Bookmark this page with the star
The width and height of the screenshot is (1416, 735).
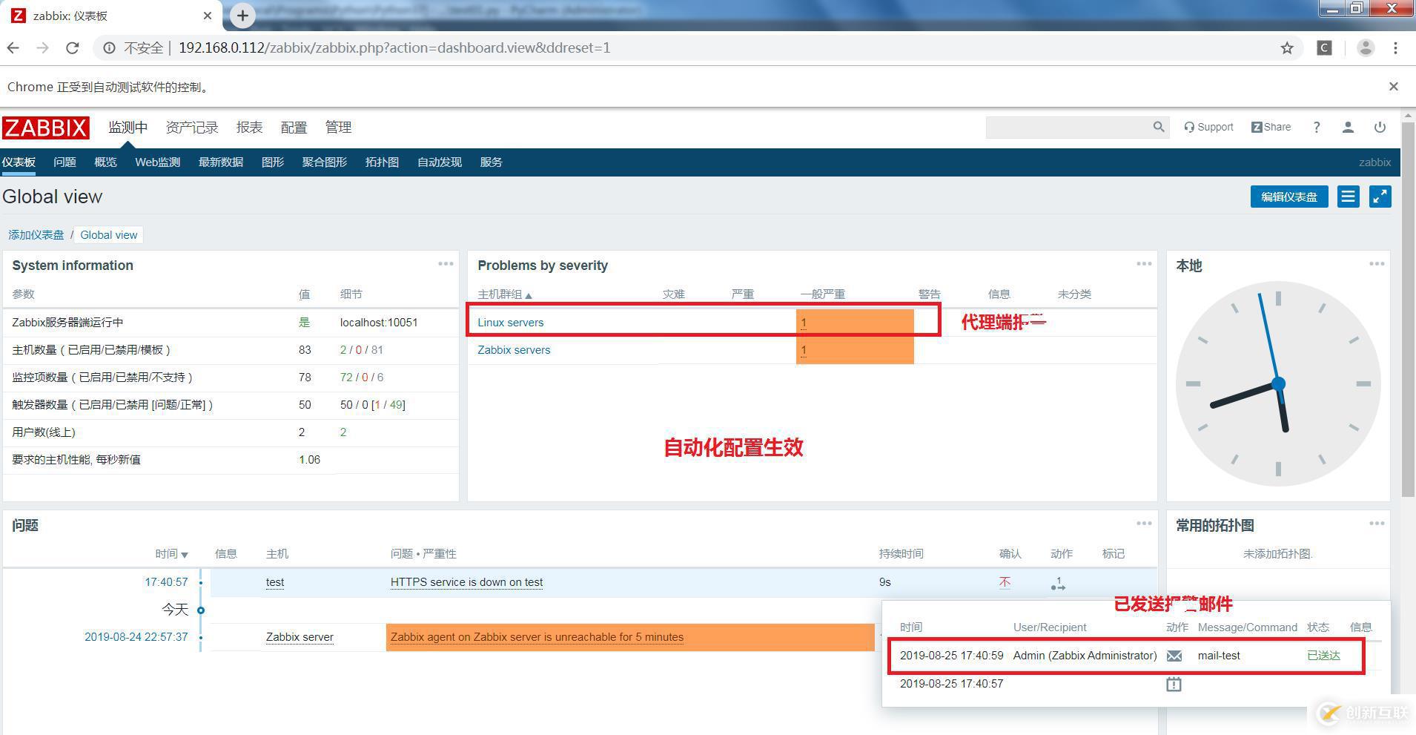tap(1287, 48)
